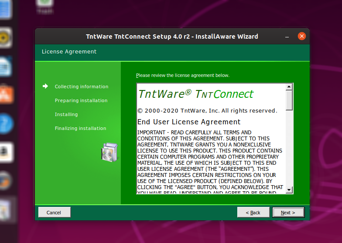Click the wizard window title bar text
342x243 pixels.
[172, 37]
